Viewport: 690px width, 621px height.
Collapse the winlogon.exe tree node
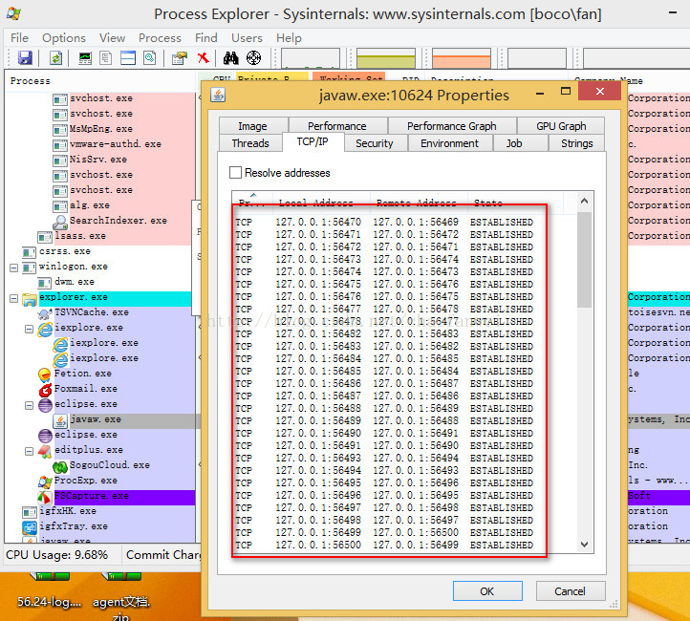click(14, 268)
